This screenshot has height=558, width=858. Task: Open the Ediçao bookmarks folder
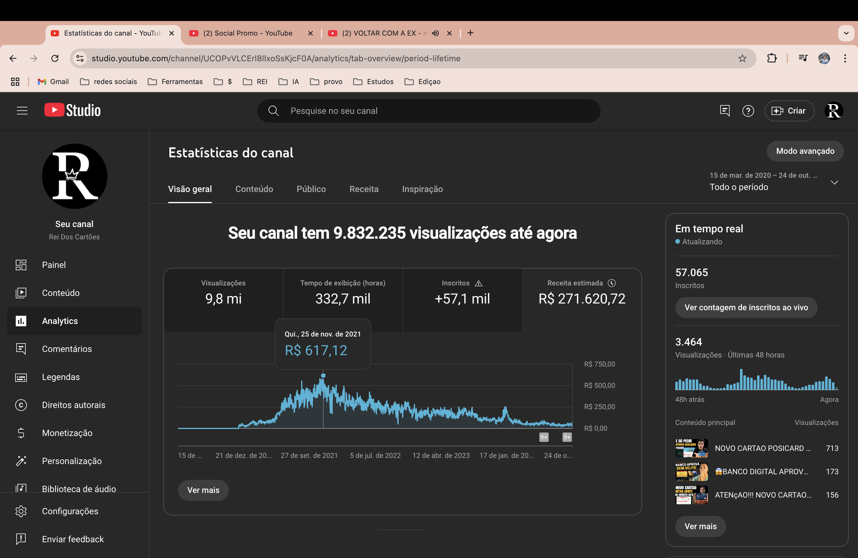click(422, 82)
